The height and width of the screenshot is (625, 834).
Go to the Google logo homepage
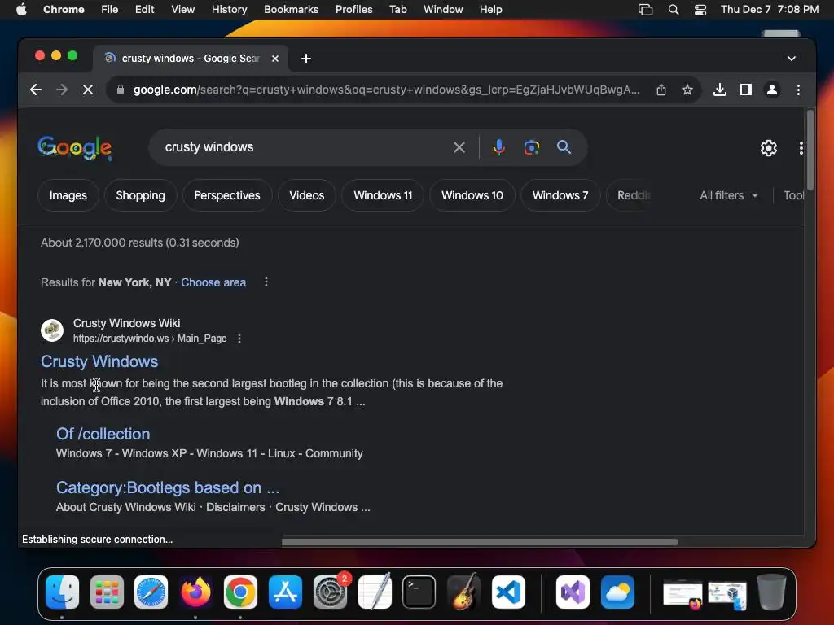click(74, 147)
